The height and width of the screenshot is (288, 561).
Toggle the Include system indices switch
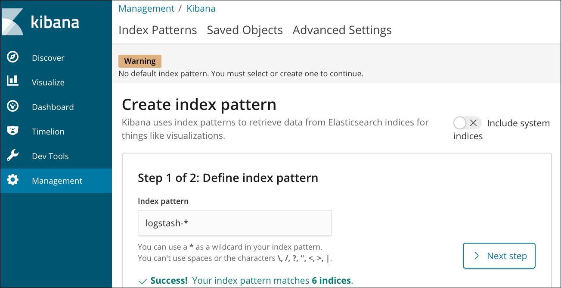click(x=467, y=123)
